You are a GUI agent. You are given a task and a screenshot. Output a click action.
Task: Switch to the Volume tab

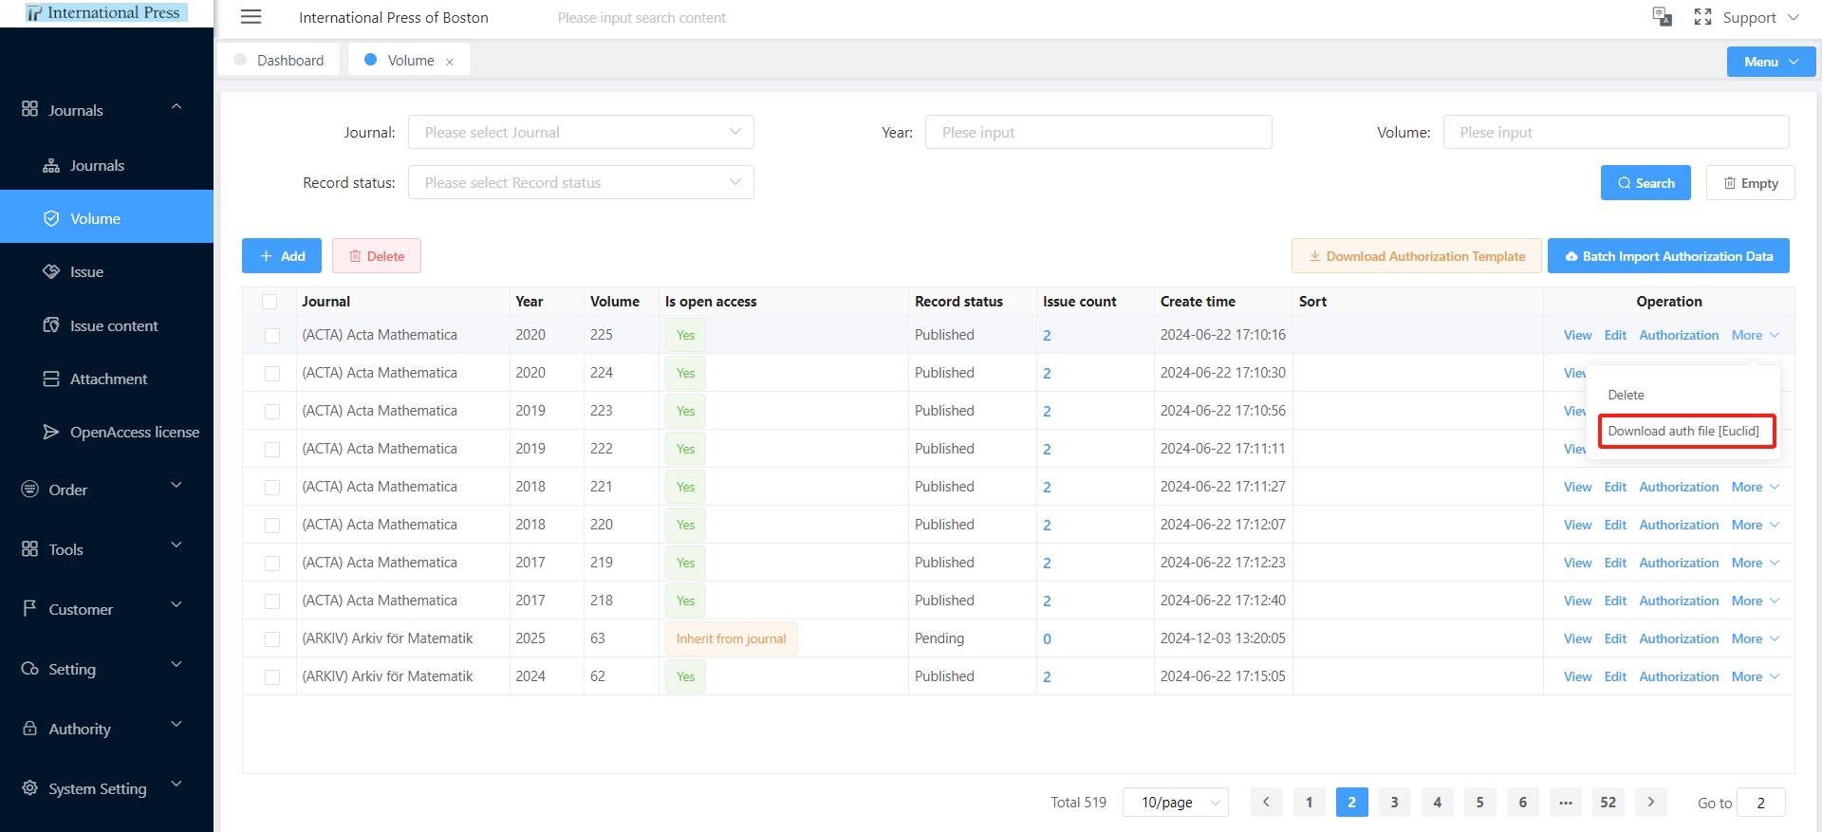pyautogui.click(x=409, y=60)
